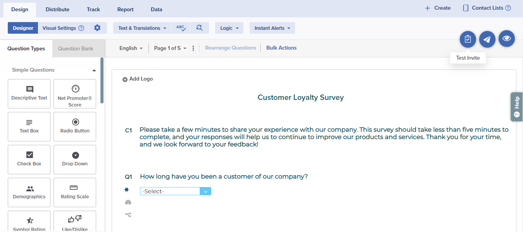Click Add Logo button
This screenshot has width=523, height=232.
(x=138, y=79)
